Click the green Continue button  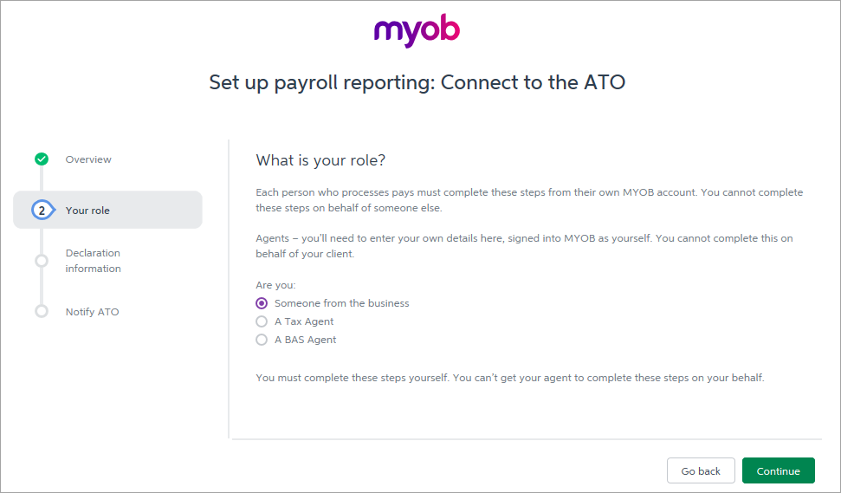click(x=779, y=471)
